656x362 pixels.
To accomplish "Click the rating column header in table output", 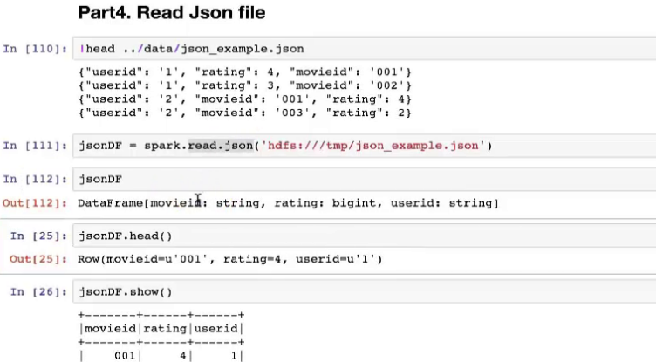I will pos(165,329).
